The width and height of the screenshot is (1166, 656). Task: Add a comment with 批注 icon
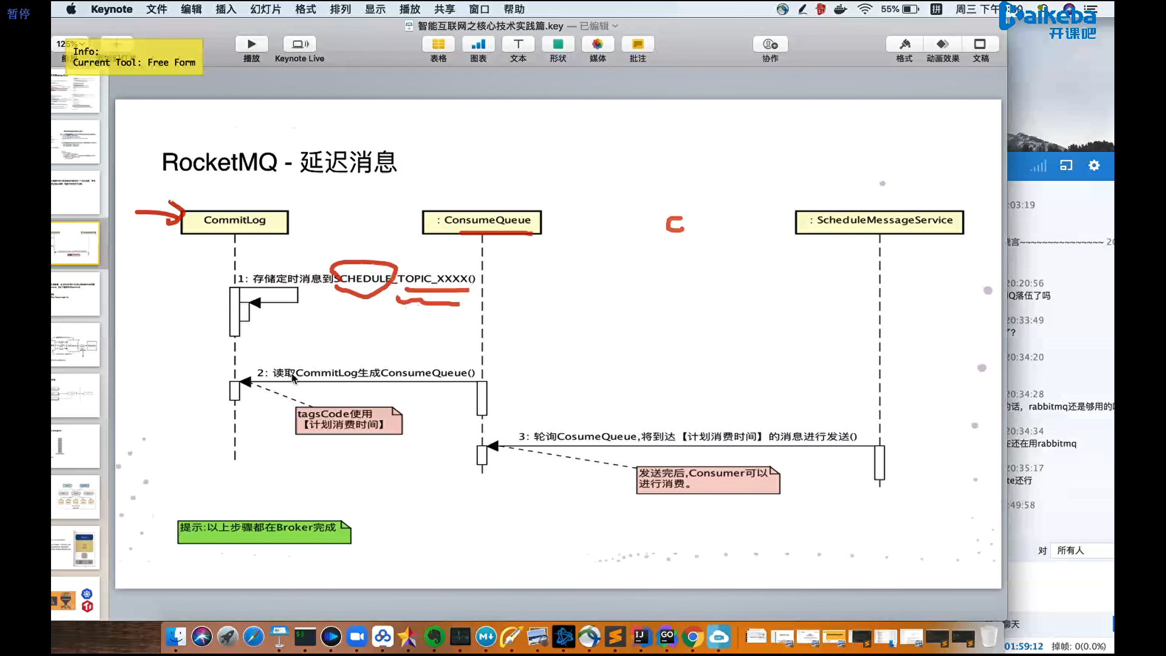click(638, 44)
